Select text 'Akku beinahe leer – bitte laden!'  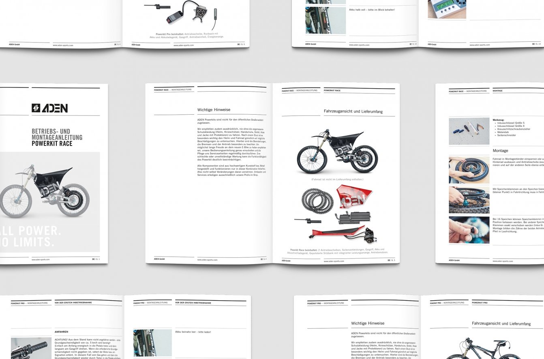[x=193, y=332]
